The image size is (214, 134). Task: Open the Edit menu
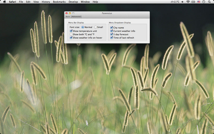(x=28, y=2)
